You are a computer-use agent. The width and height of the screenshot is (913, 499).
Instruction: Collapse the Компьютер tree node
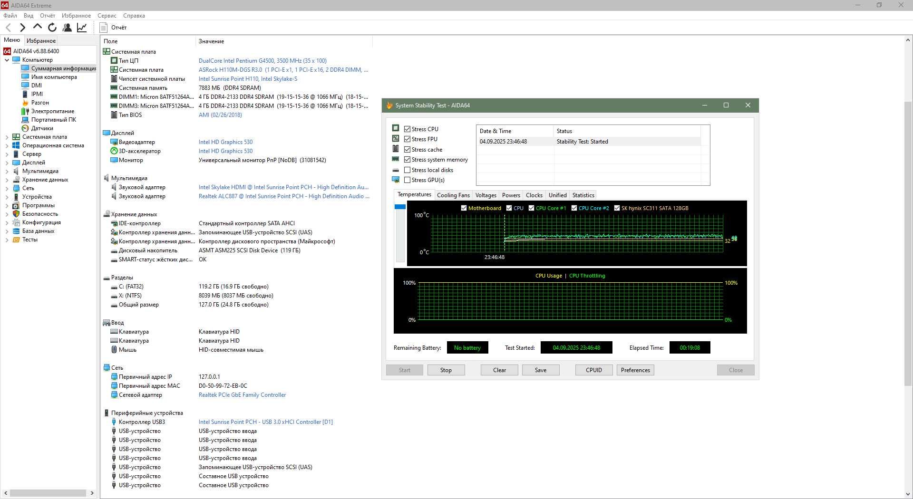(x=7, y=60)
